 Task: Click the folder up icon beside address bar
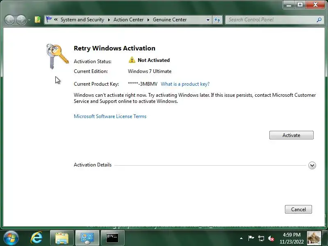[38, 20]
